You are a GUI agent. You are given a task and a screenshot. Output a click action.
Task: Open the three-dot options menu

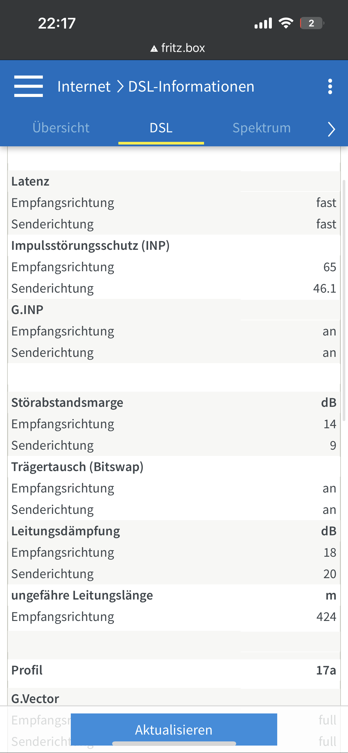coord(330,87)
